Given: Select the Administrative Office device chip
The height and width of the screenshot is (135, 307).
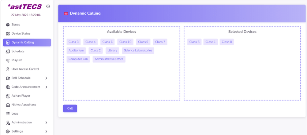Looking at the screenshot, I should [109, 59].
